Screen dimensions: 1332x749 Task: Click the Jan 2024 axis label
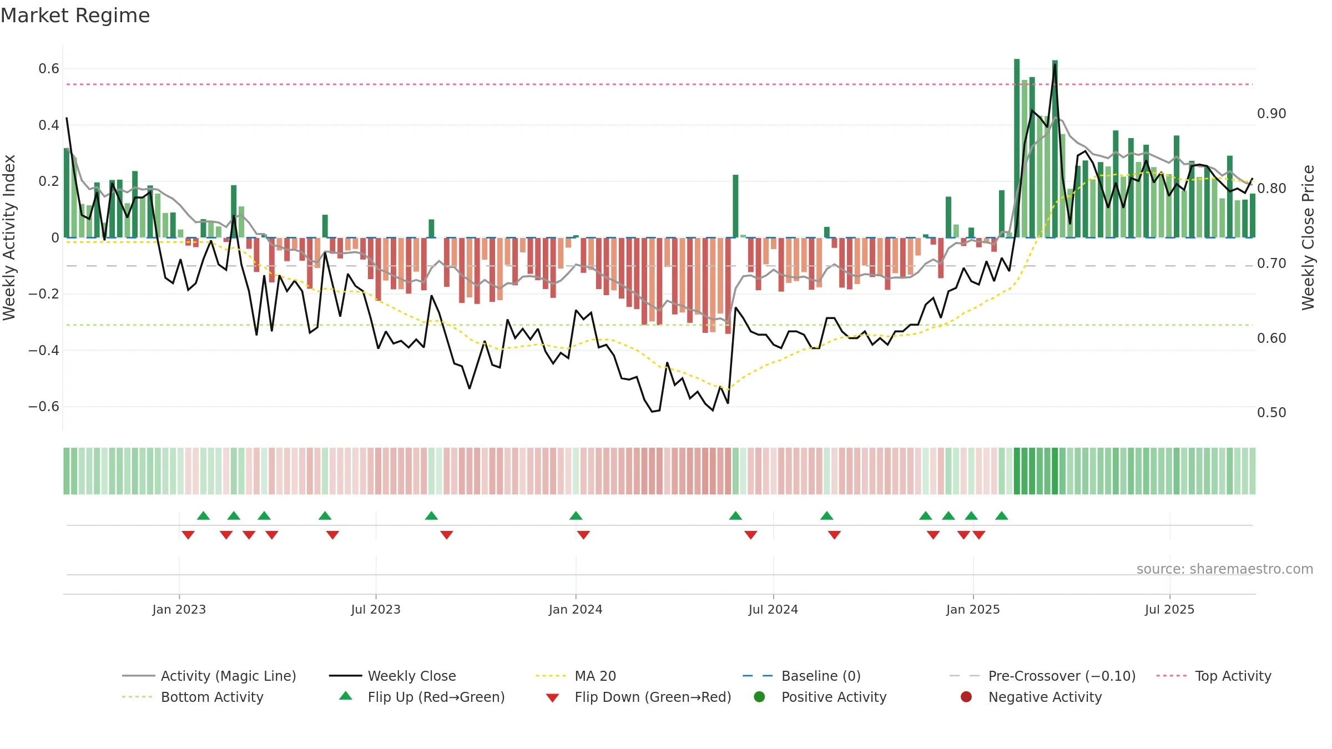click(576, 609)
